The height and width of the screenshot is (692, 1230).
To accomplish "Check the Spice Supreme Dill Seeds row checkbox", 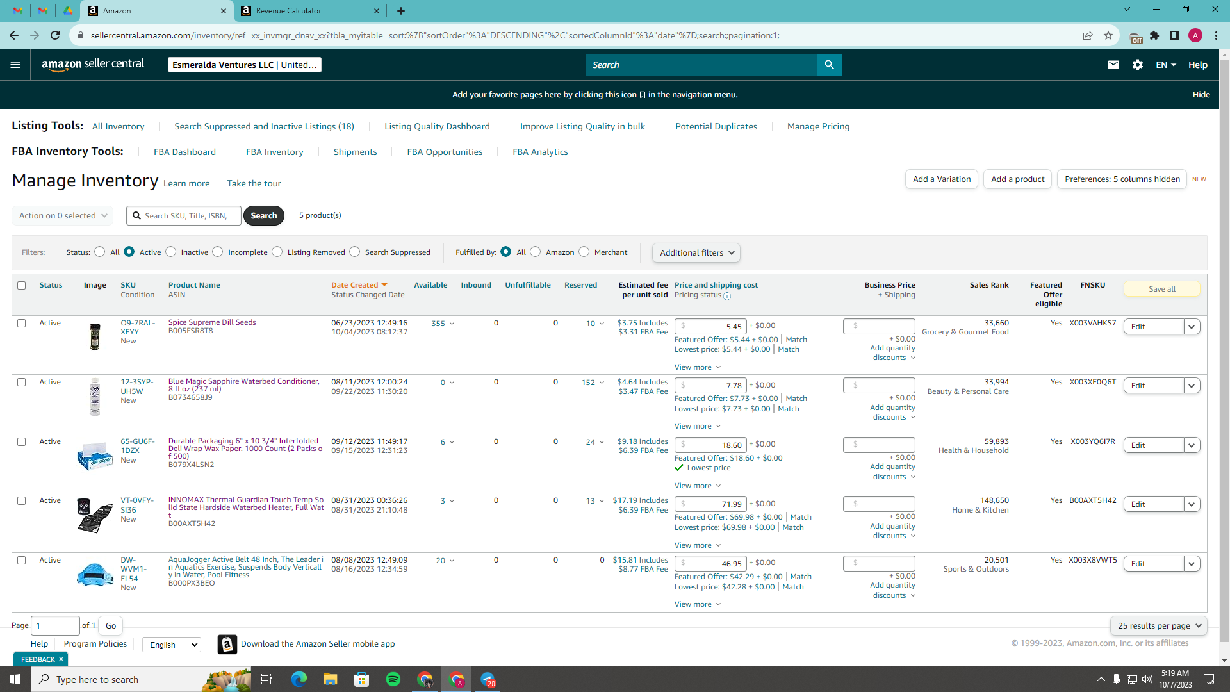I will [x=22, y=323].
